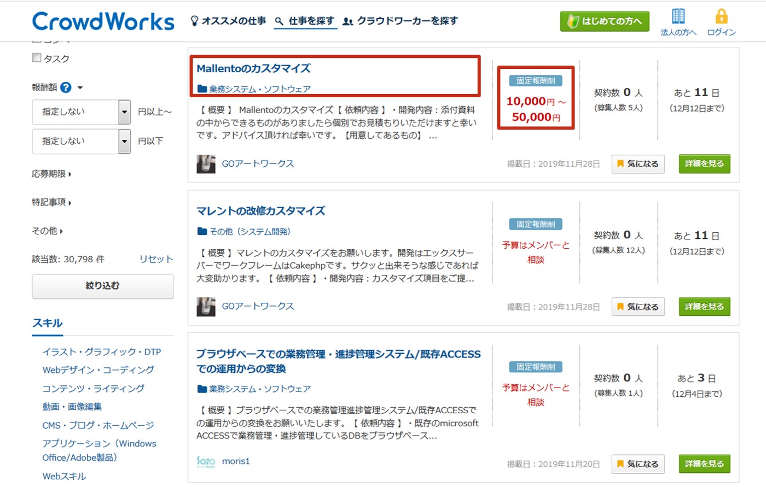Open the マレントの改修カスタマイズ job title

pos(260,211)
